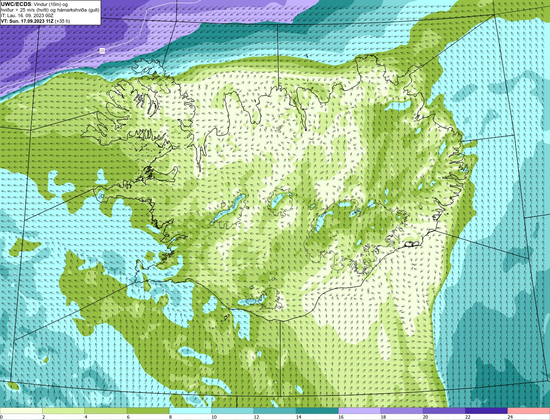This screenshot has height=420, width=550.
Task: Click the "24" scale label on colorbar
Action: [510, 417]
